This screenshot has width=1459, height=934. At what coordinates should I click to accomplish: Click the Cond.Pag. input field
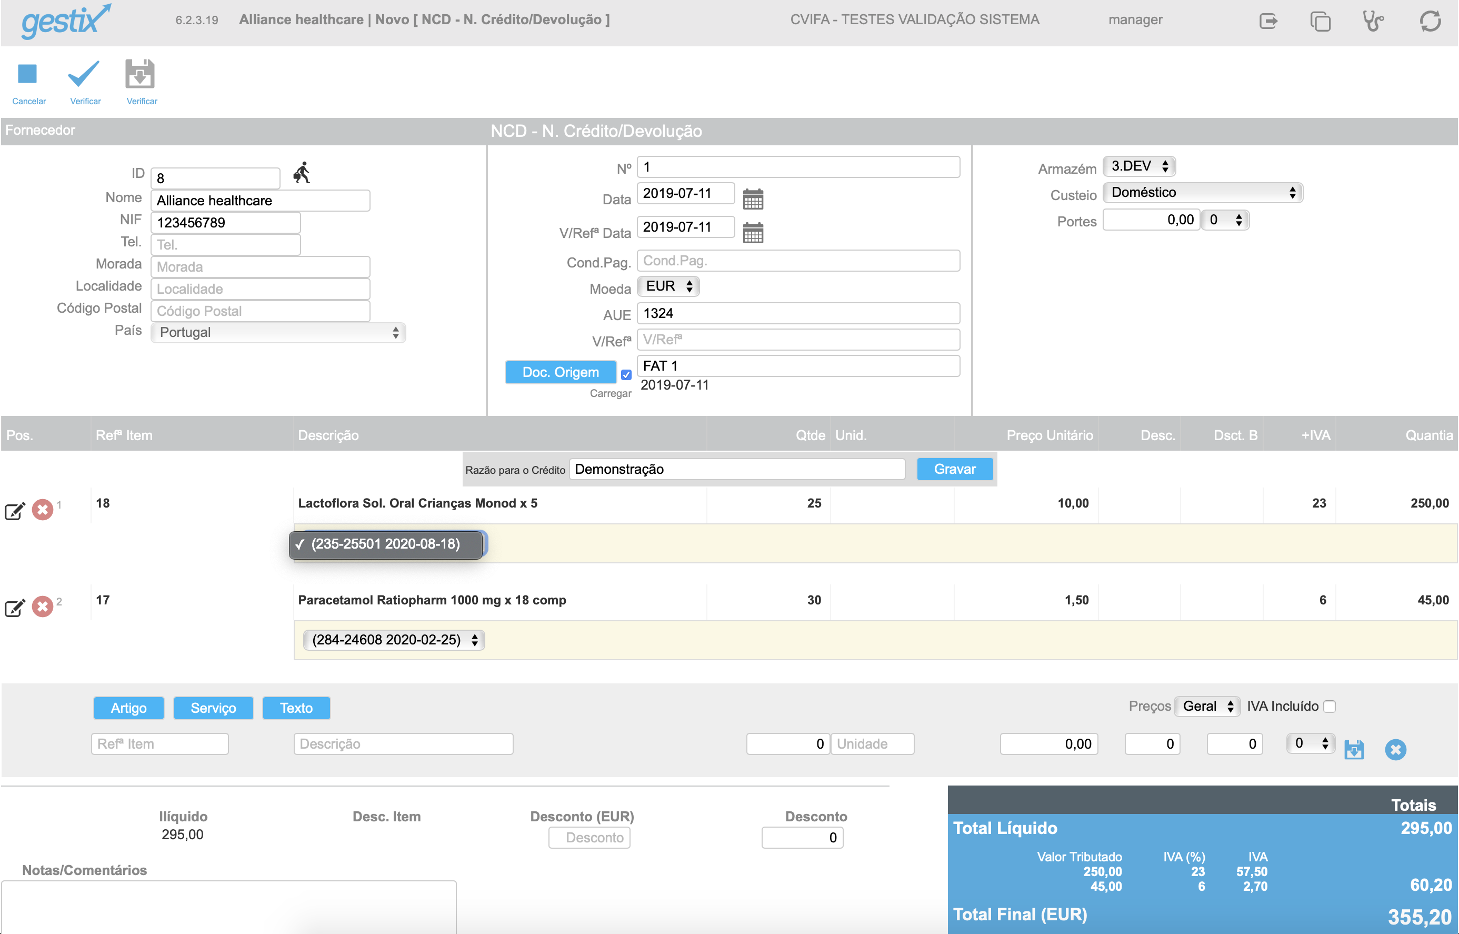pos(799,261)
